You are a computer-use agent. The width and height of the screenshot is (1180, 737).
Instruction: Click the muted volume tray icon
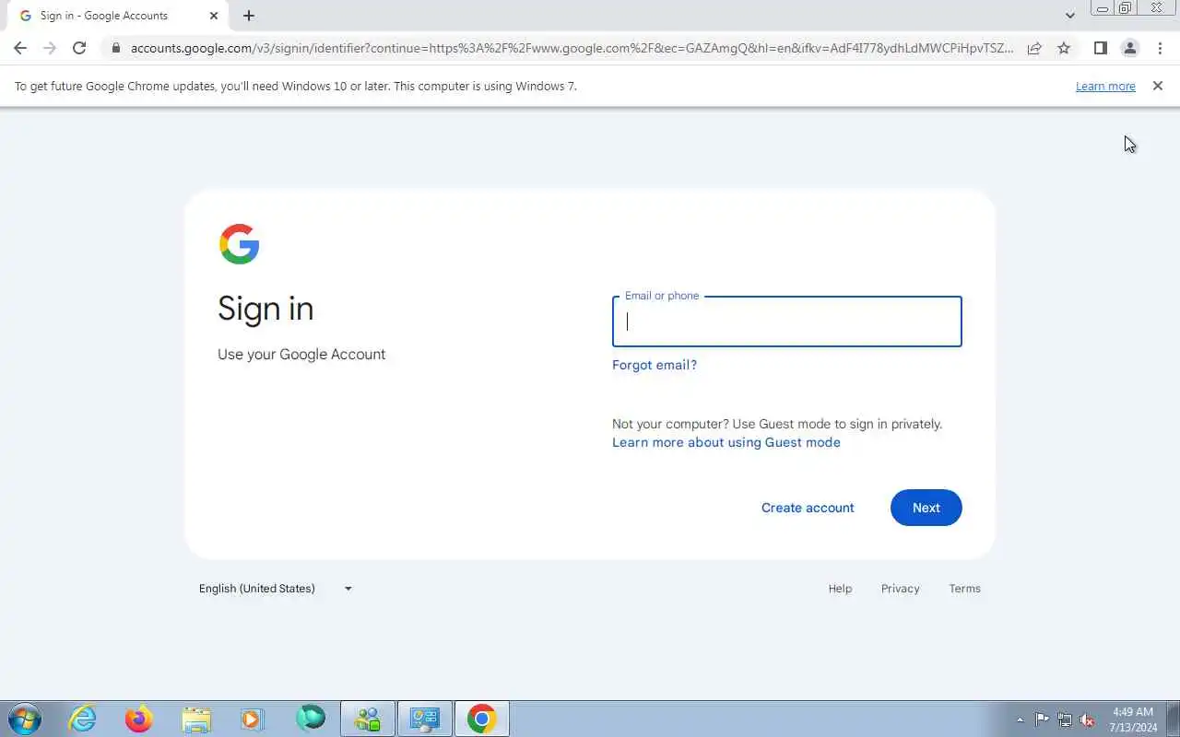[x=1088, y=719]
